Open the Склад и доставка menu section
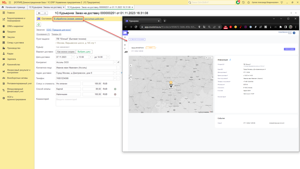Image resolution: width=300 pixels, height=169 pixels. coord(15,43)
